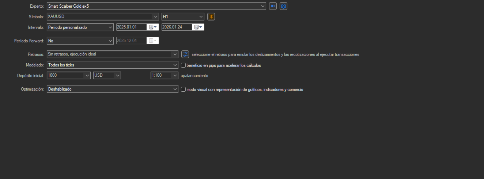Click the end date field 2026.01.24
Screen dimensions: 484x179
(x=177, y=27)
